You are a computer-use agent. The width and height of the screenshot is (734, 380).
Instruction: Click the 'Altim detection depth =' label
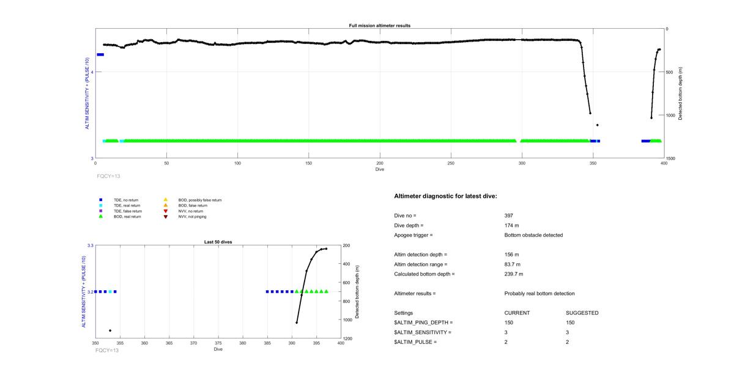tap(421, 255)
